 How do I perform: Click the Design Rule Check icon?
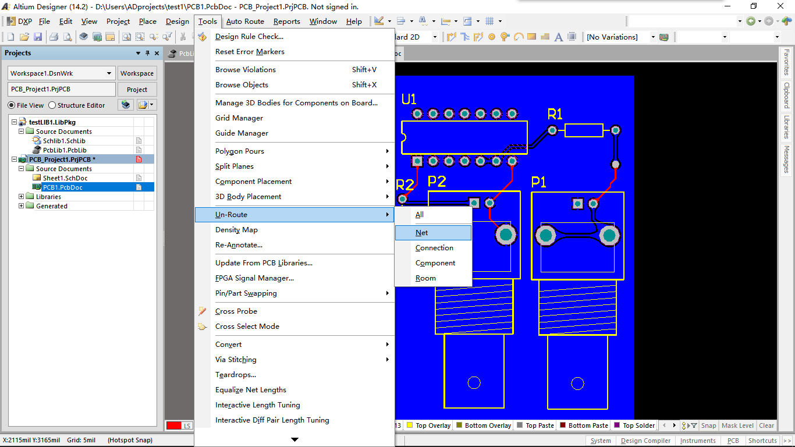pos(203,37)
